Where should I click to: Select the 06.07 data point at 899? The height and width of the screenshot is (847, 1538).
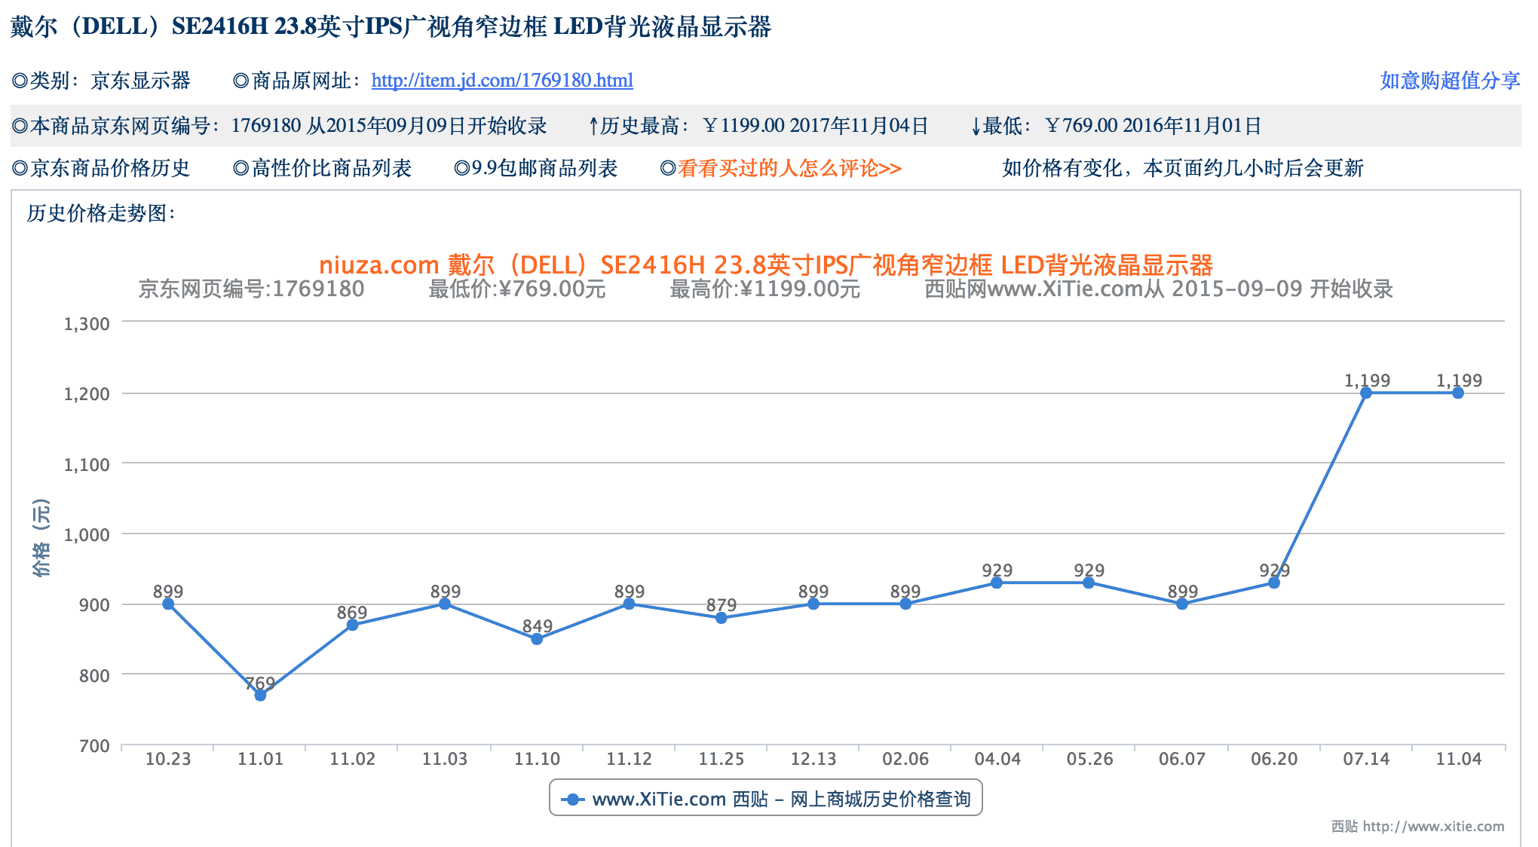1182,604
